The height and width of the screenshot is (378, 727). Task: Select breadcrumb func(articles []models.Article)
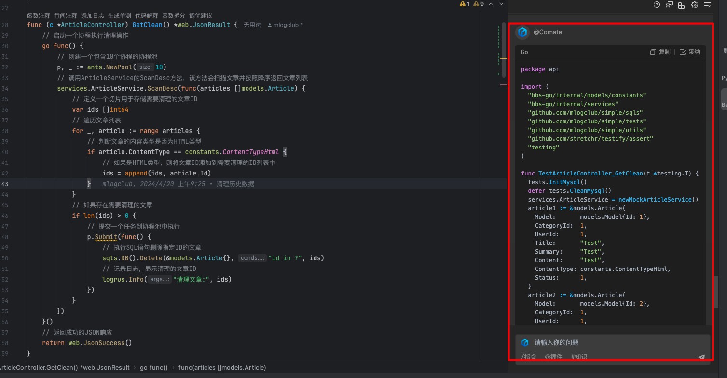point(222,367)
